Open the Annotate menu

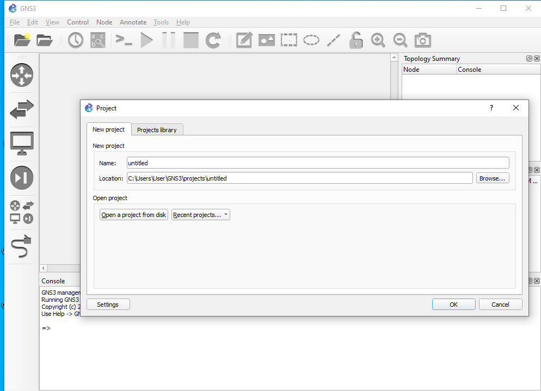133,22
